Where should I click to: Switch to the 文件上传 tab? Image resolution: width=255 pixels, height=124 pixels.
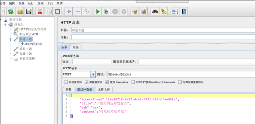pyautogui.click(x=104, y=89)
